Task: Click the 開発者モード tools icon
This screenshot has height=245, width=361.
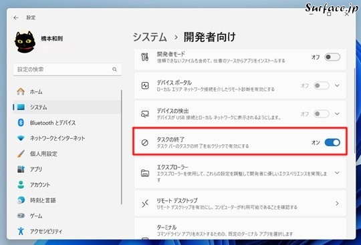Action: coord(145,57)
